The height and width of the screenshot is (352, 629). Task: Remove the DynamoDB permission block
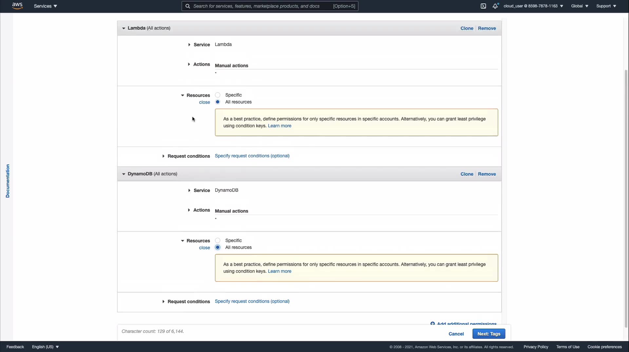point(487,174)
